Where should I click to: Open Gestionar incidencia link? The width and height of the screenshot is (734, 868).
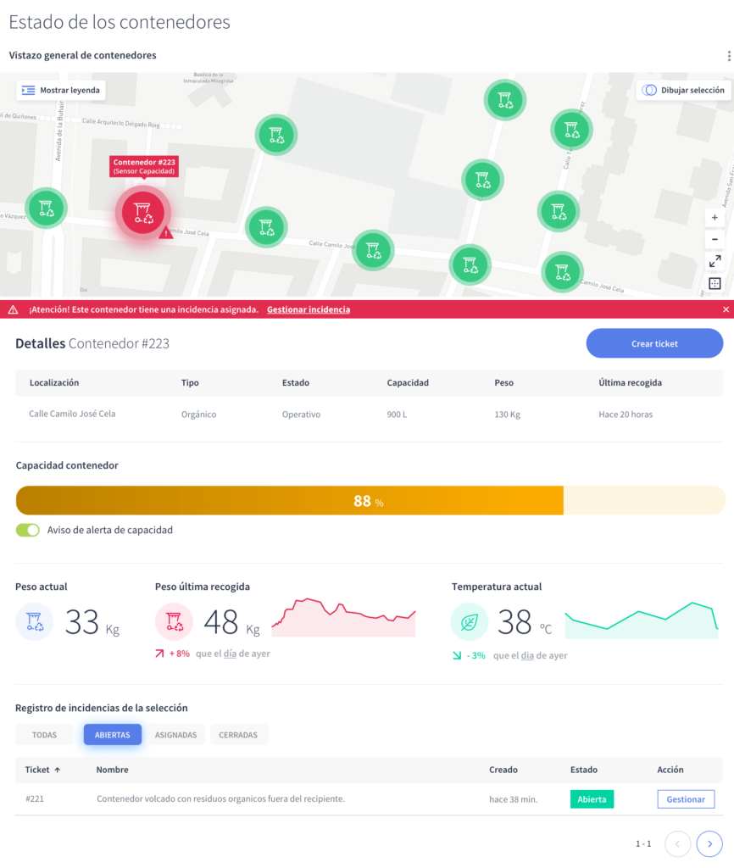[x=309, y=309]
